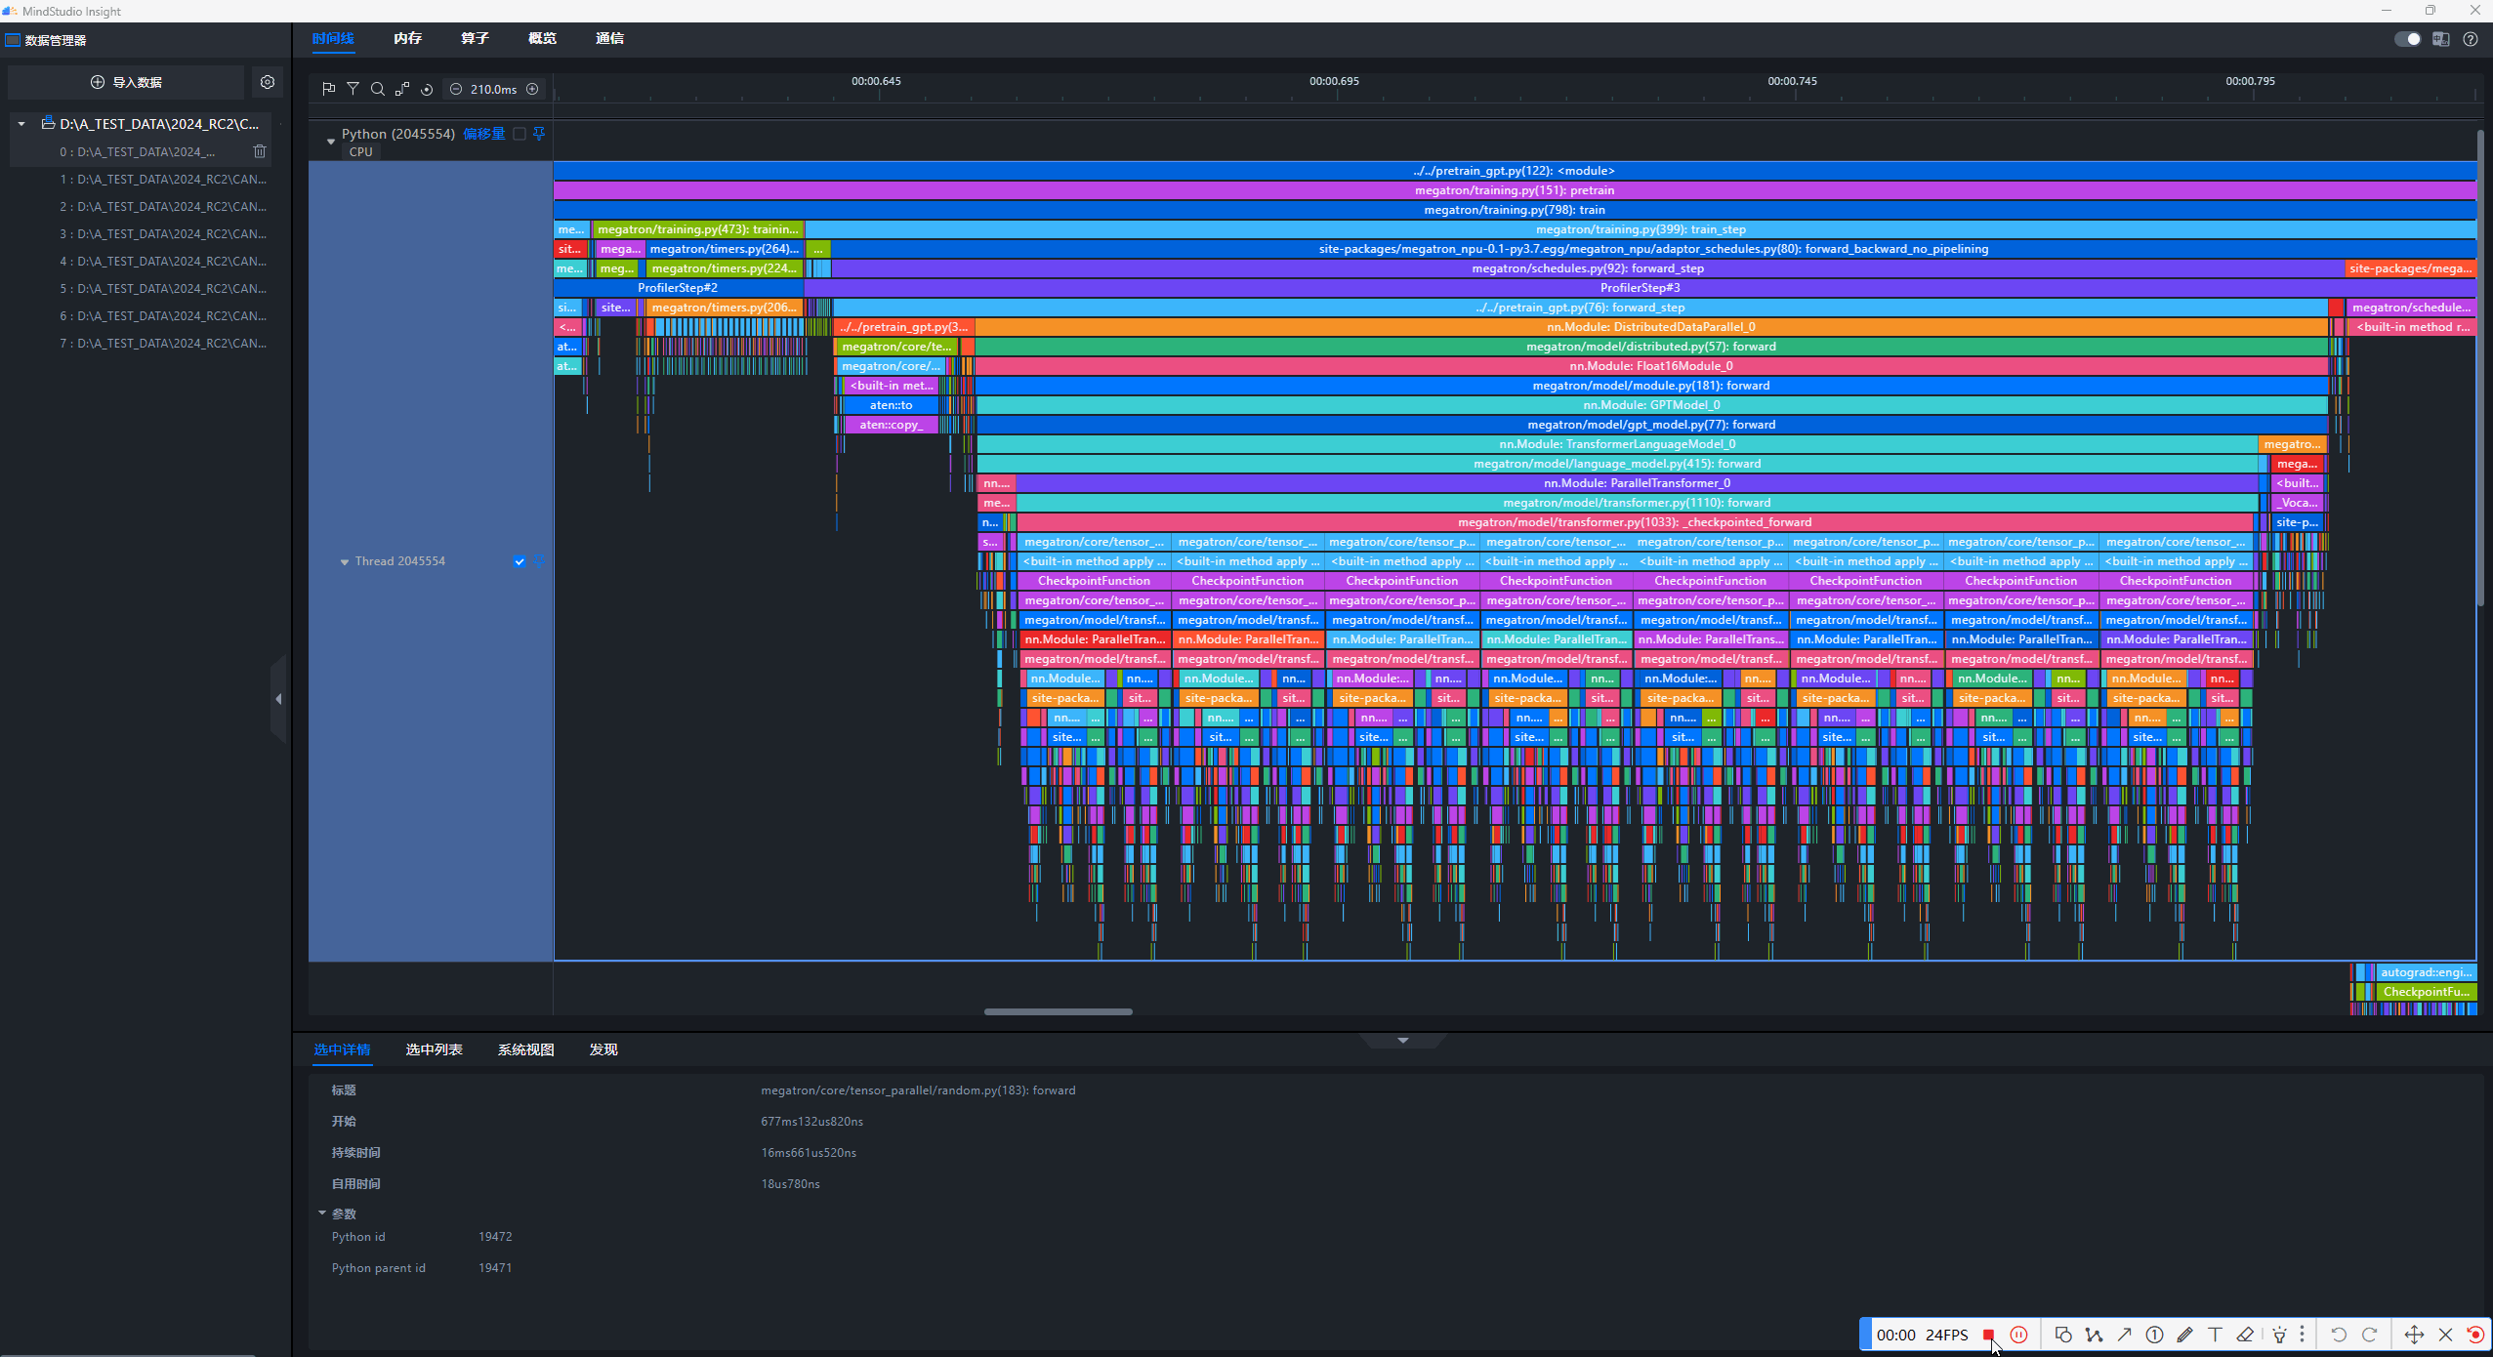The height and width of the screenshot is (1357, 2493).
Task: Pin the Python (2045554) process row
Action: (539, 134)
